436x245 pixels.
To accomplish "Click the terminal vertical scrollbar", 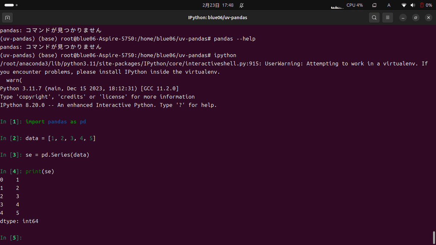I will coord(434,238).
